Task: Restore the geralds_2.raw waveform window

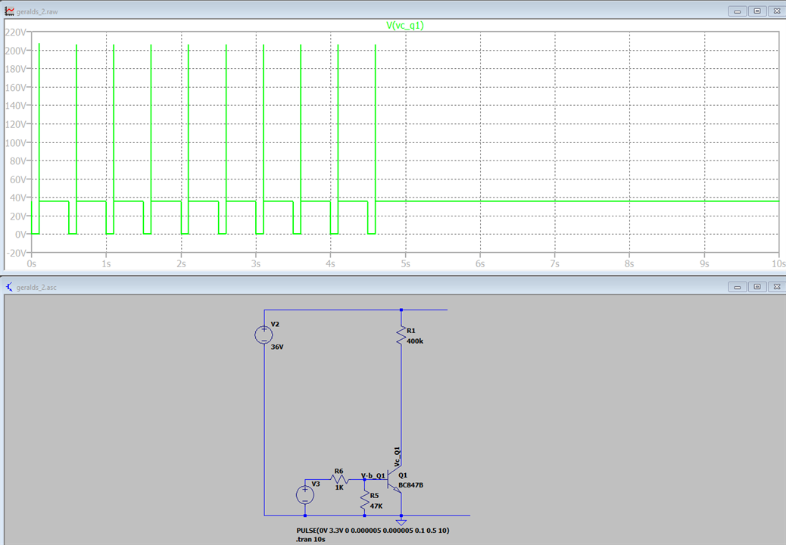Action: [756, 11]
